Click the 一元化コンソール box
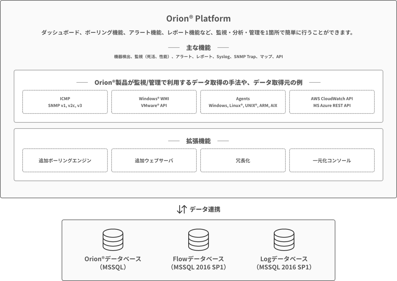 coord(332,160)
